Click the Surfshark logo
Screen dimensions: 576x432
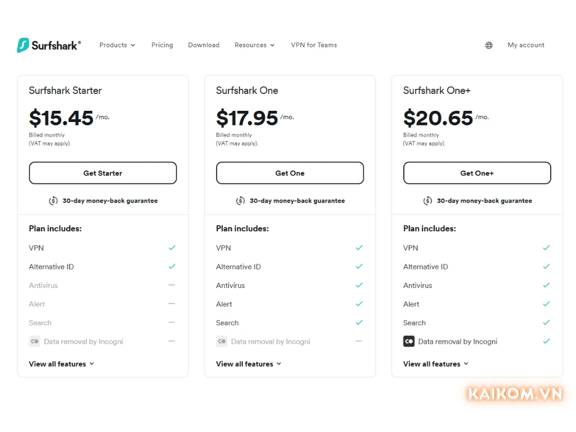click(49, 46)
